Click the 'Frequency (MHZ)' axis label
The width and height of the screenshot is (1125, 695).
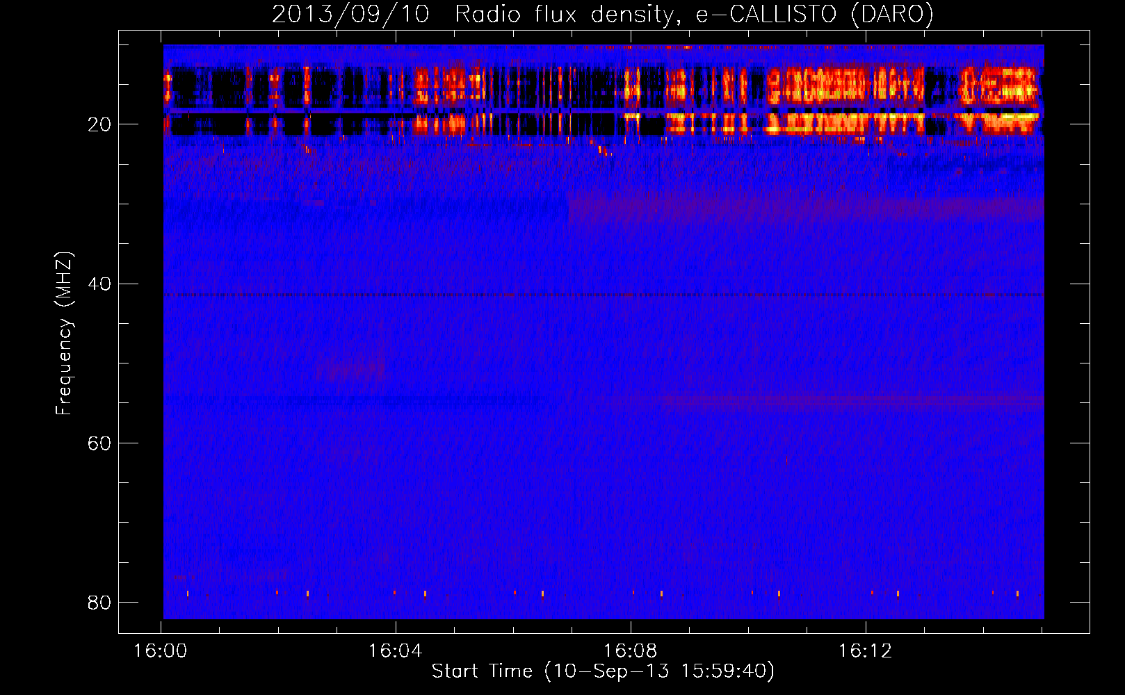click(64, 334)
